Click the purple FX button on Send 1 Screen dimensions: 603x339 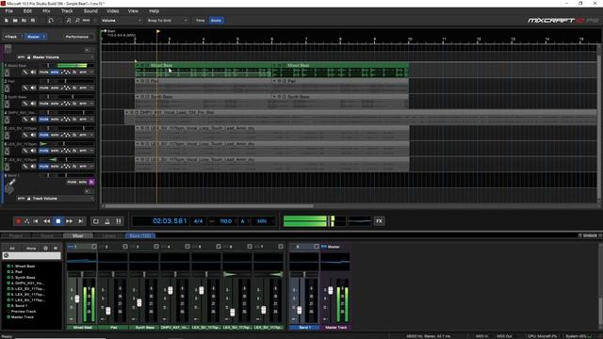click(x=91, y=182)
